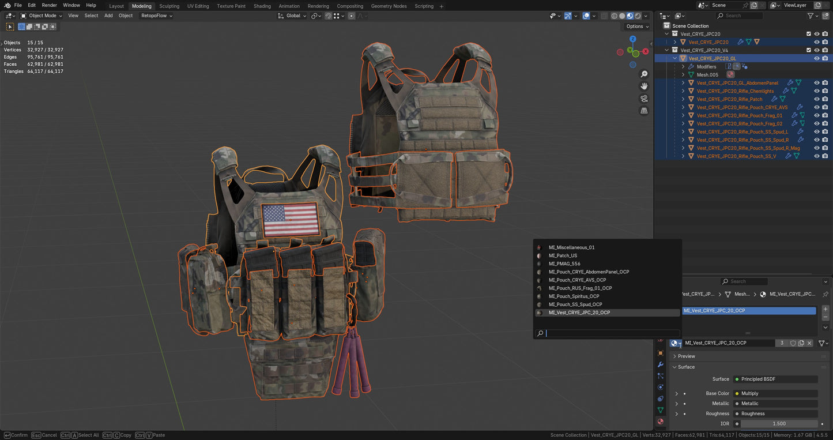Select MI_PMAG_556 from the material list
Viewport: 833px width, 440px height.
click(x=564, y=264)
